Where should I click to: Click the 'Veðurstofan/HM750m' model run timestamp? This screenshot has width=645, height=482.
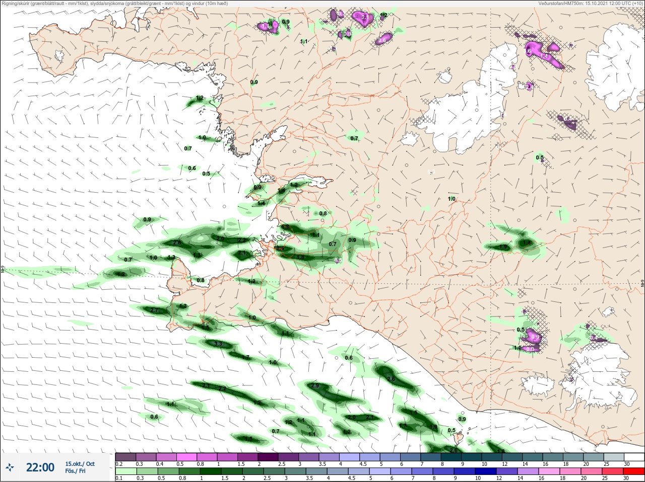(x=590, y=4)
